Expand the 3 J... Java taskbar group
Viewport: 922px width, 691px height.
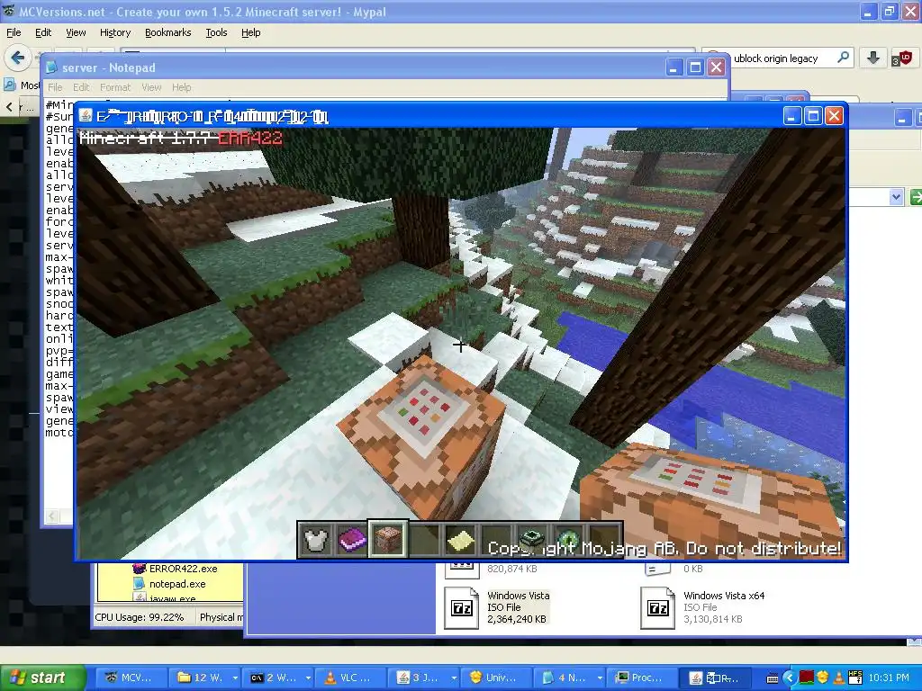pyautogui.click(x=454, y=678)
